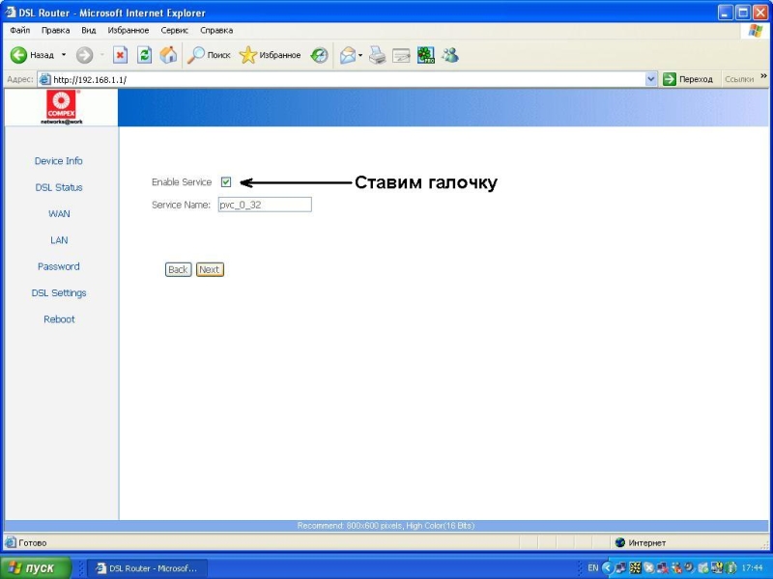Screen dimensions: 773x579
Task: Expand the address bar dropdown arrow
Action: click(650, 79)
